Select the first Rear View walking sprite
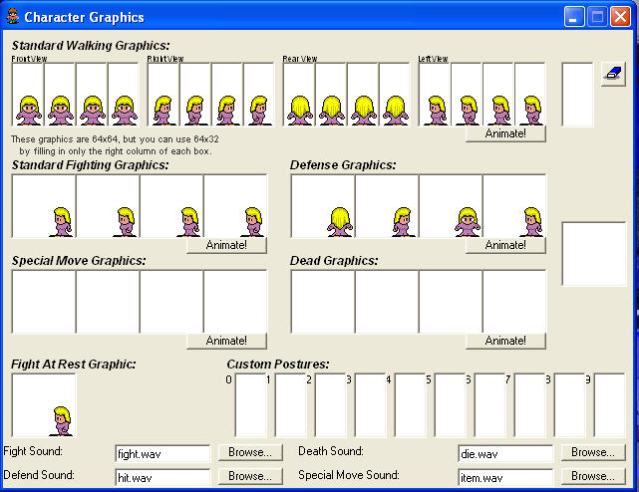 [x=299, y=96]
